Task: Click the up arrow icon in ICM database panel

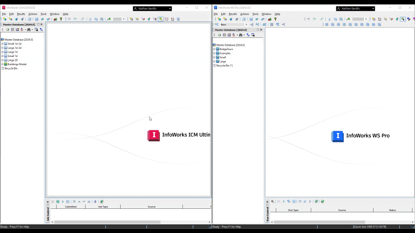Action: [3, 30]
